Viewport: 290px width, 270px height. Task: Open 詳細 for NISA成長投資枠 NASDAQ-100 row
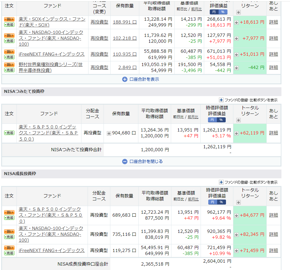[x=273, y=234]
